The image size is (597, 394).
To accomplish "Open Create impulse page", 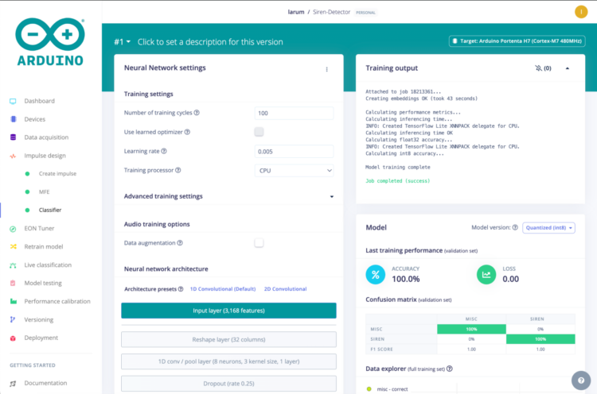I will click(57, 174).
